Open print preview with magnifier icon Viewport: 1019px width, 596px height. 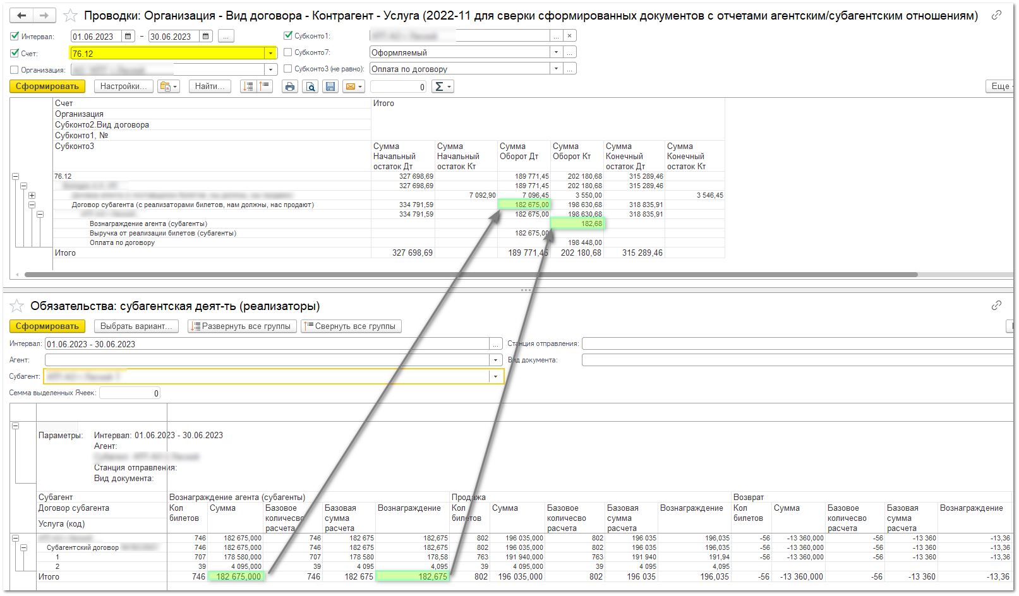pyautogui.click(x=310, y=86)
